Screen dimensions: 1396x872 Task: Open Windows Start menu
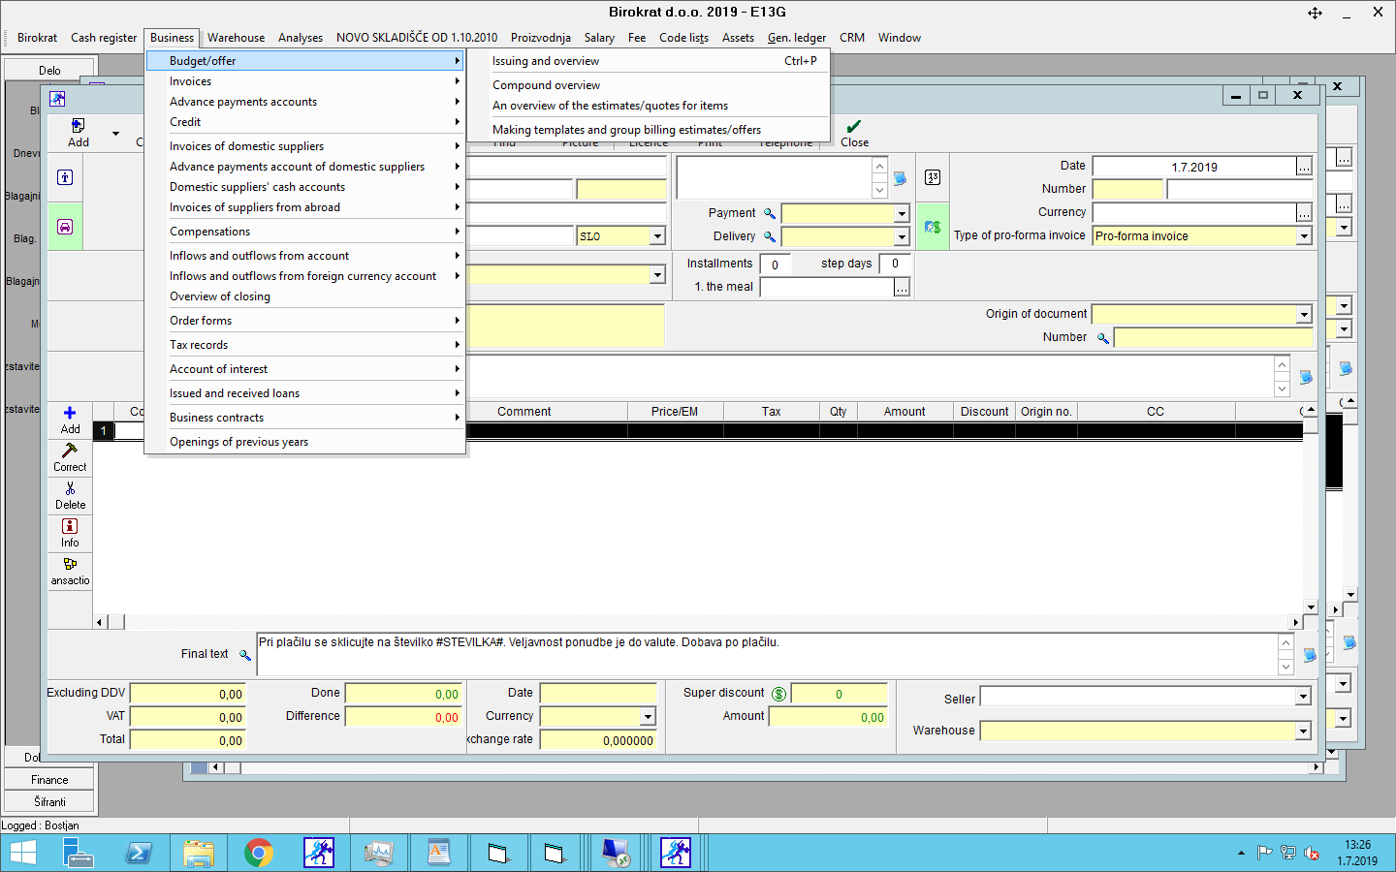[23, 853]
